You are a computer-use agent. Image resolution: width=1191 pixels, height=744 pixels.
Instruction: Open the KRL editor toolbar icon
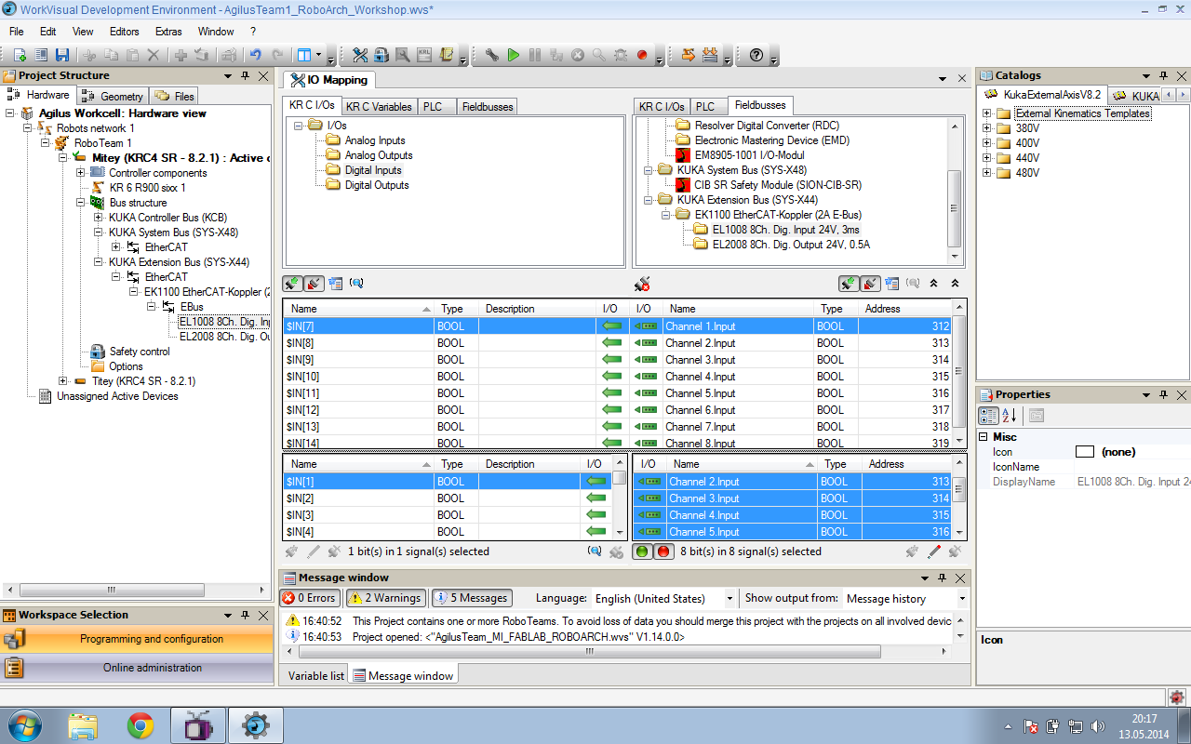tap(424, 56)
